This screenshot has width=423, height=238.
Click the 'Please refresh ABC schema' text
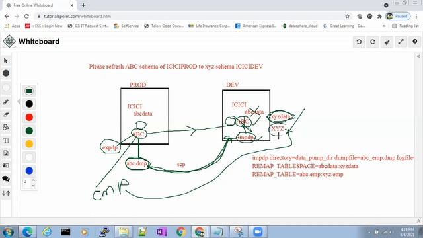click(176, 67)
